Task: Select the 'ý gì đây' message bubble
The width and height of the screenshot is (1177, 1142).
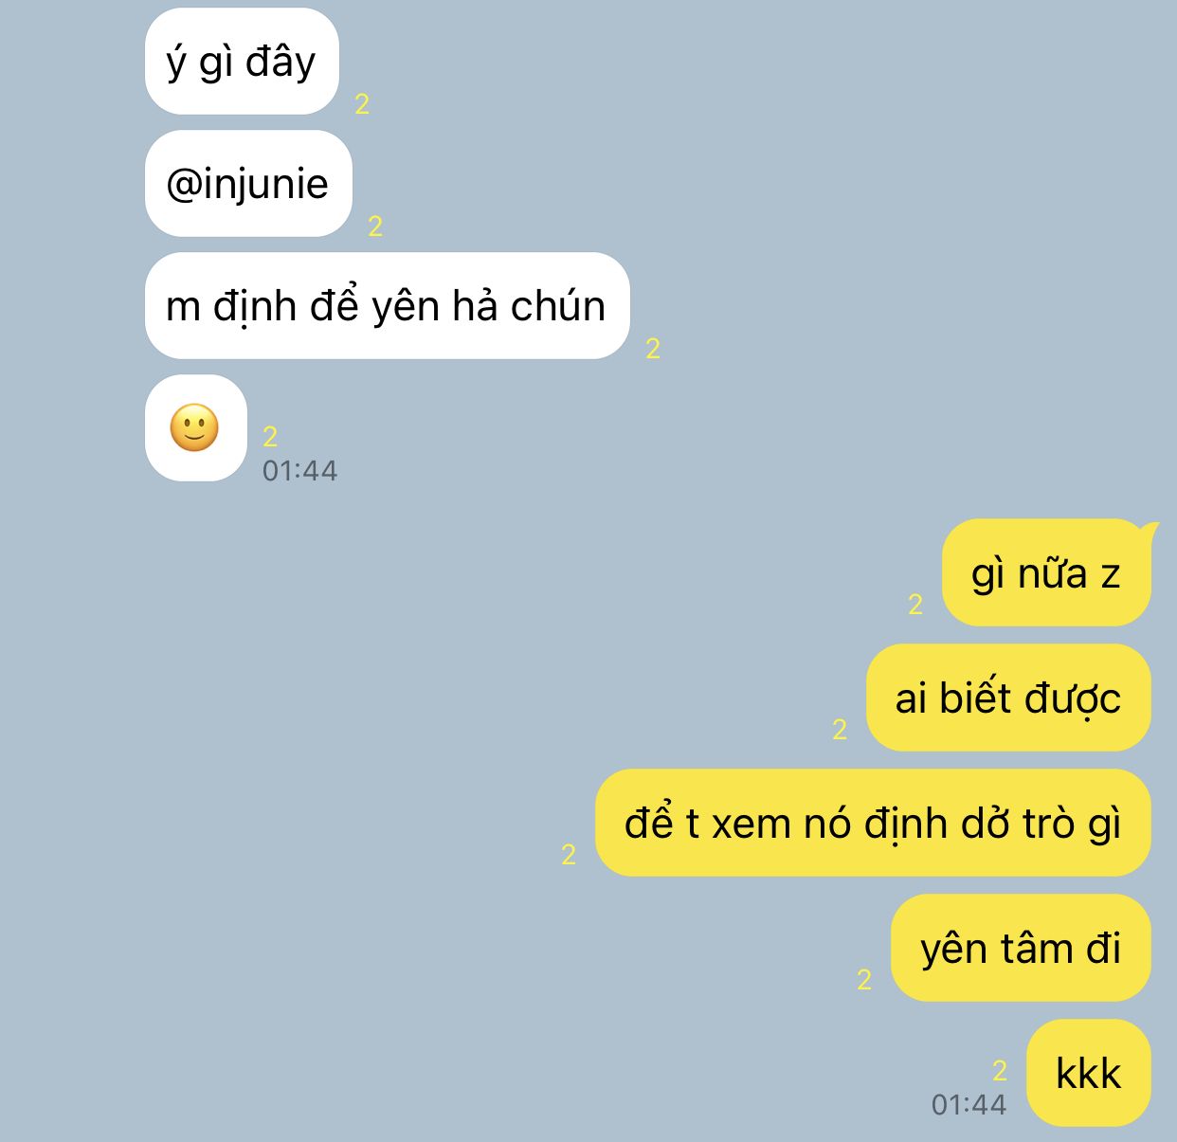Action: 242,62
